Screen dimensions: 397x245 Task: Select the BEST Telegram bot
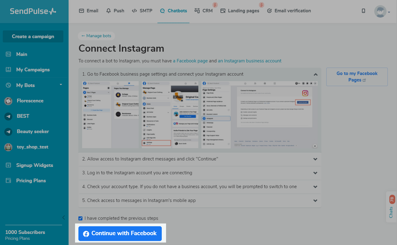click(23, 116)
